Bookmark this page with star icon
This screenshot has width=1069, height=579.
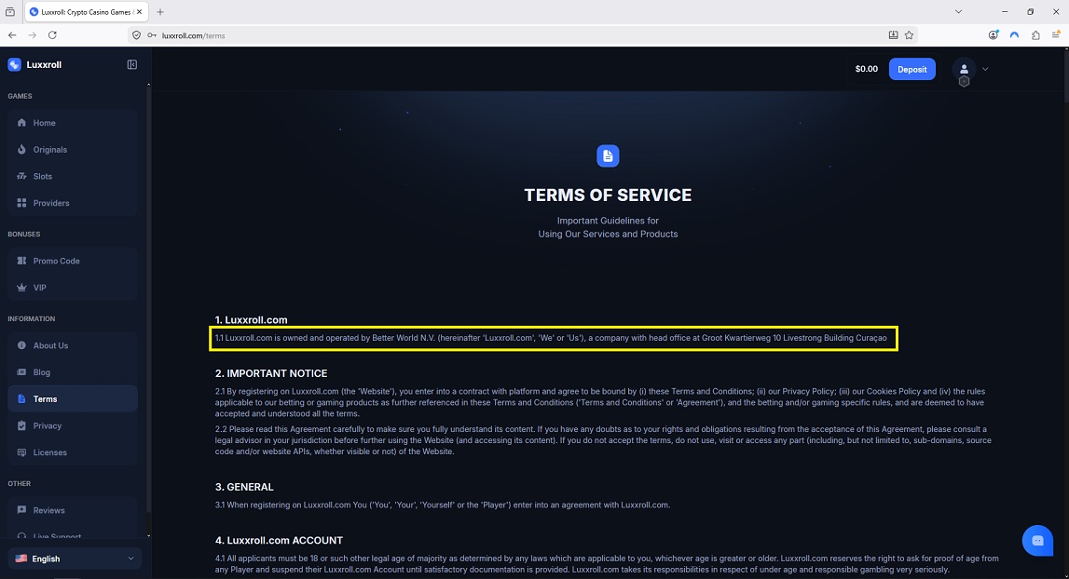click(x=909, y=35)
